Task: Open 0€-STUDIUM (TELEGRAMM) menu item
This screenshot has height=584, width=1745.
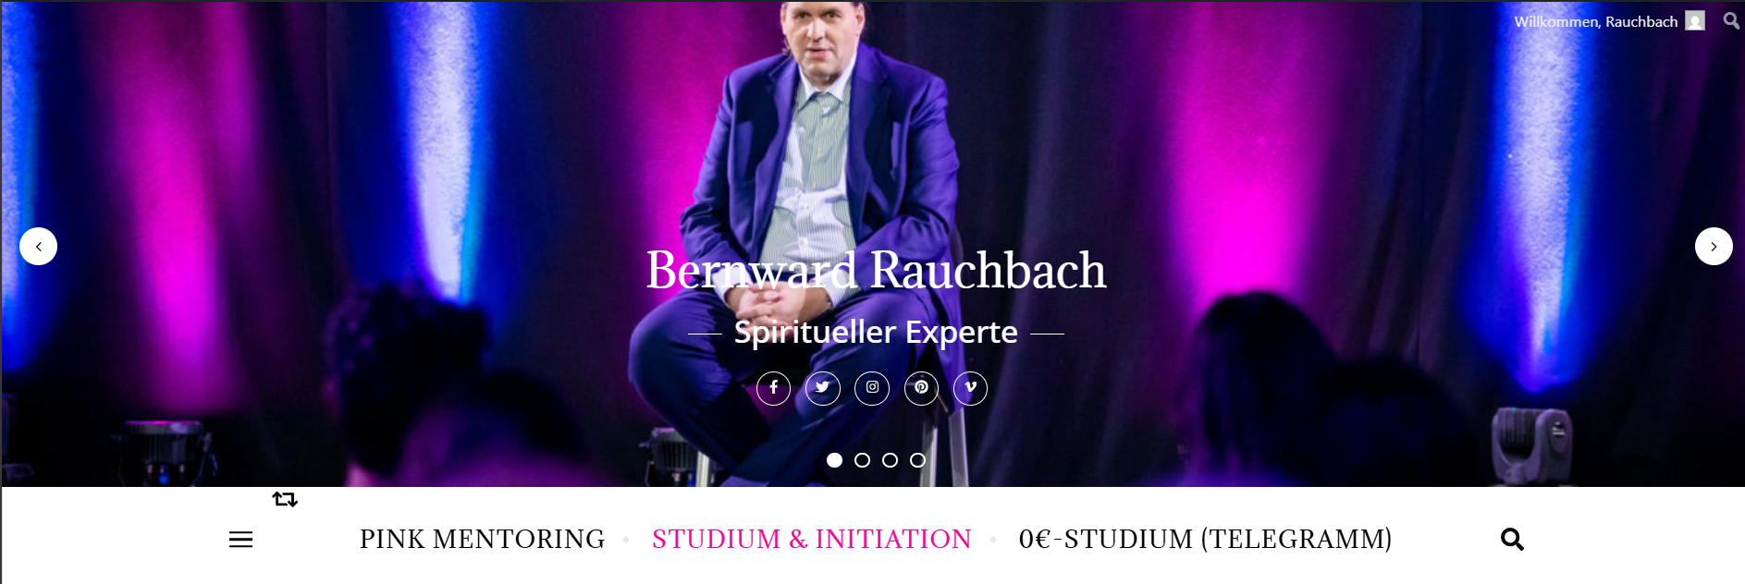Action: point(1205,539)
